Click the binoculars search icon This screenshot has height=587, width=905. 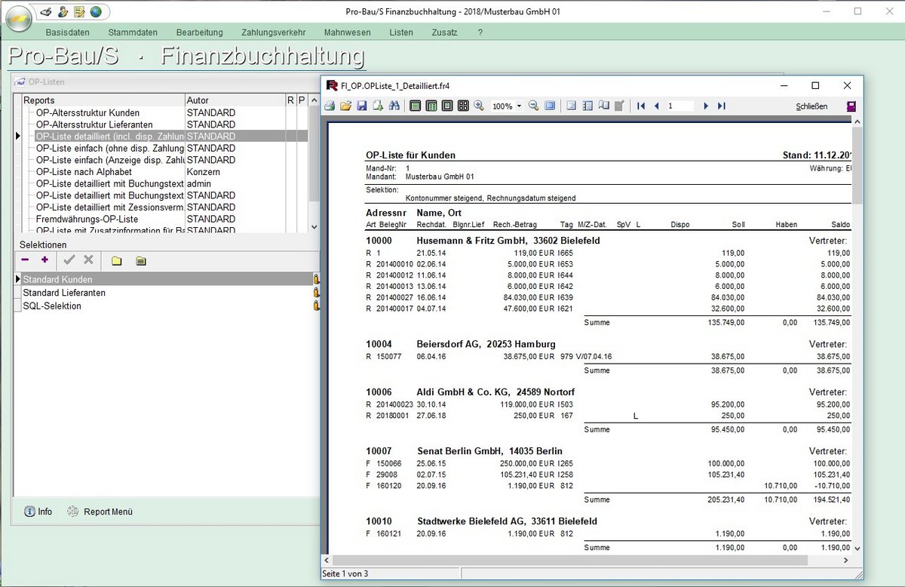[394, 106]
